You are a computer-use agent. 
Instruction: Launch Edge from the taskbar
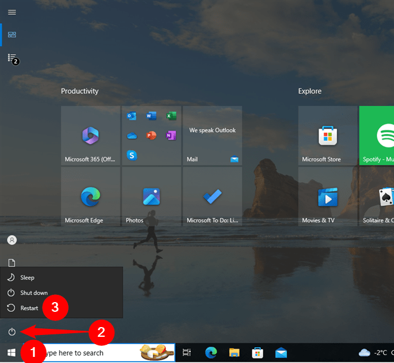tap(211, 353)
